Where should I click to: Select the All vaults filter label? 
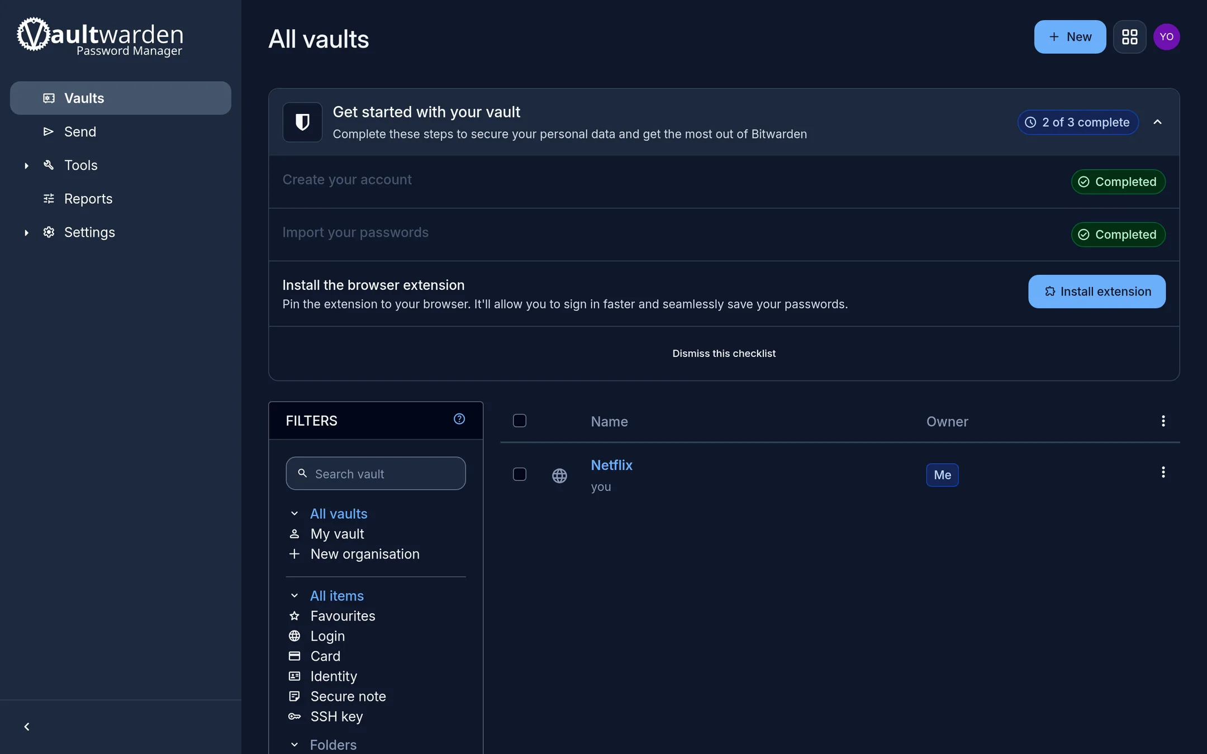point(339,514)
